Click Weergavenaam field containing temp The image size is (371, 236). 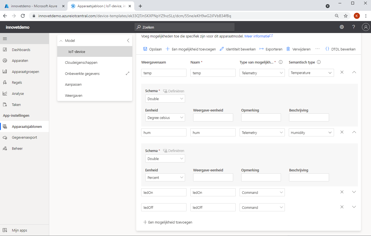(164, 73)
